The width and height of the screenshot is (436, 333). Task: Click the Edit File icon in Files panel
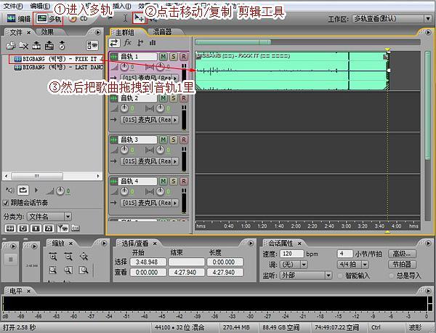(62, 45)
